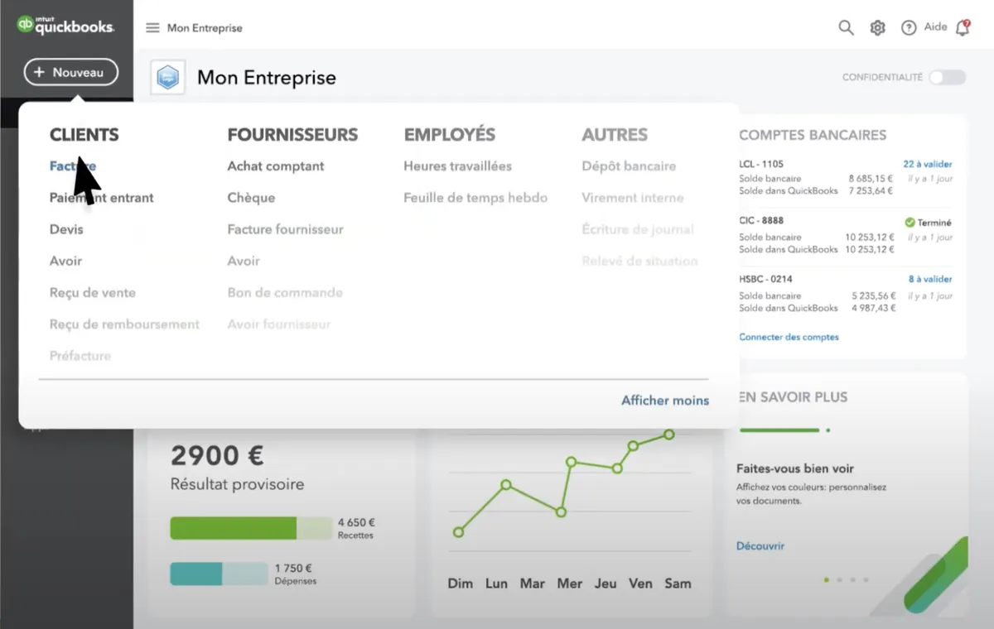Screen dimensions: 994x629
Task: Click the Découvrir link
Action: coord(760,546)
